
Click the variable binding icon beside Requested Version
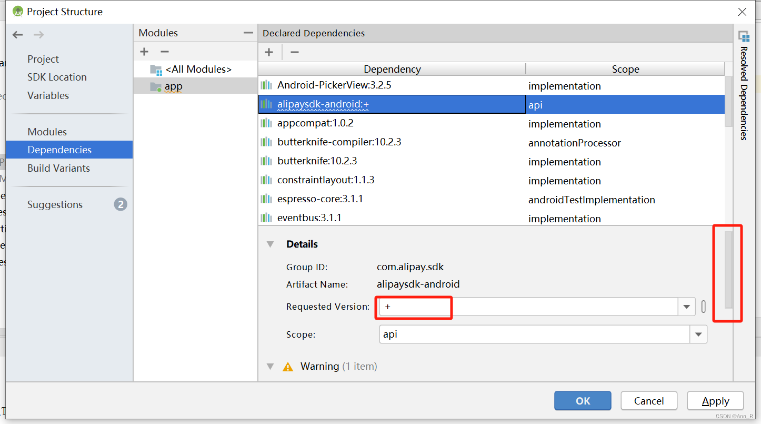click(x=704, y=307)
